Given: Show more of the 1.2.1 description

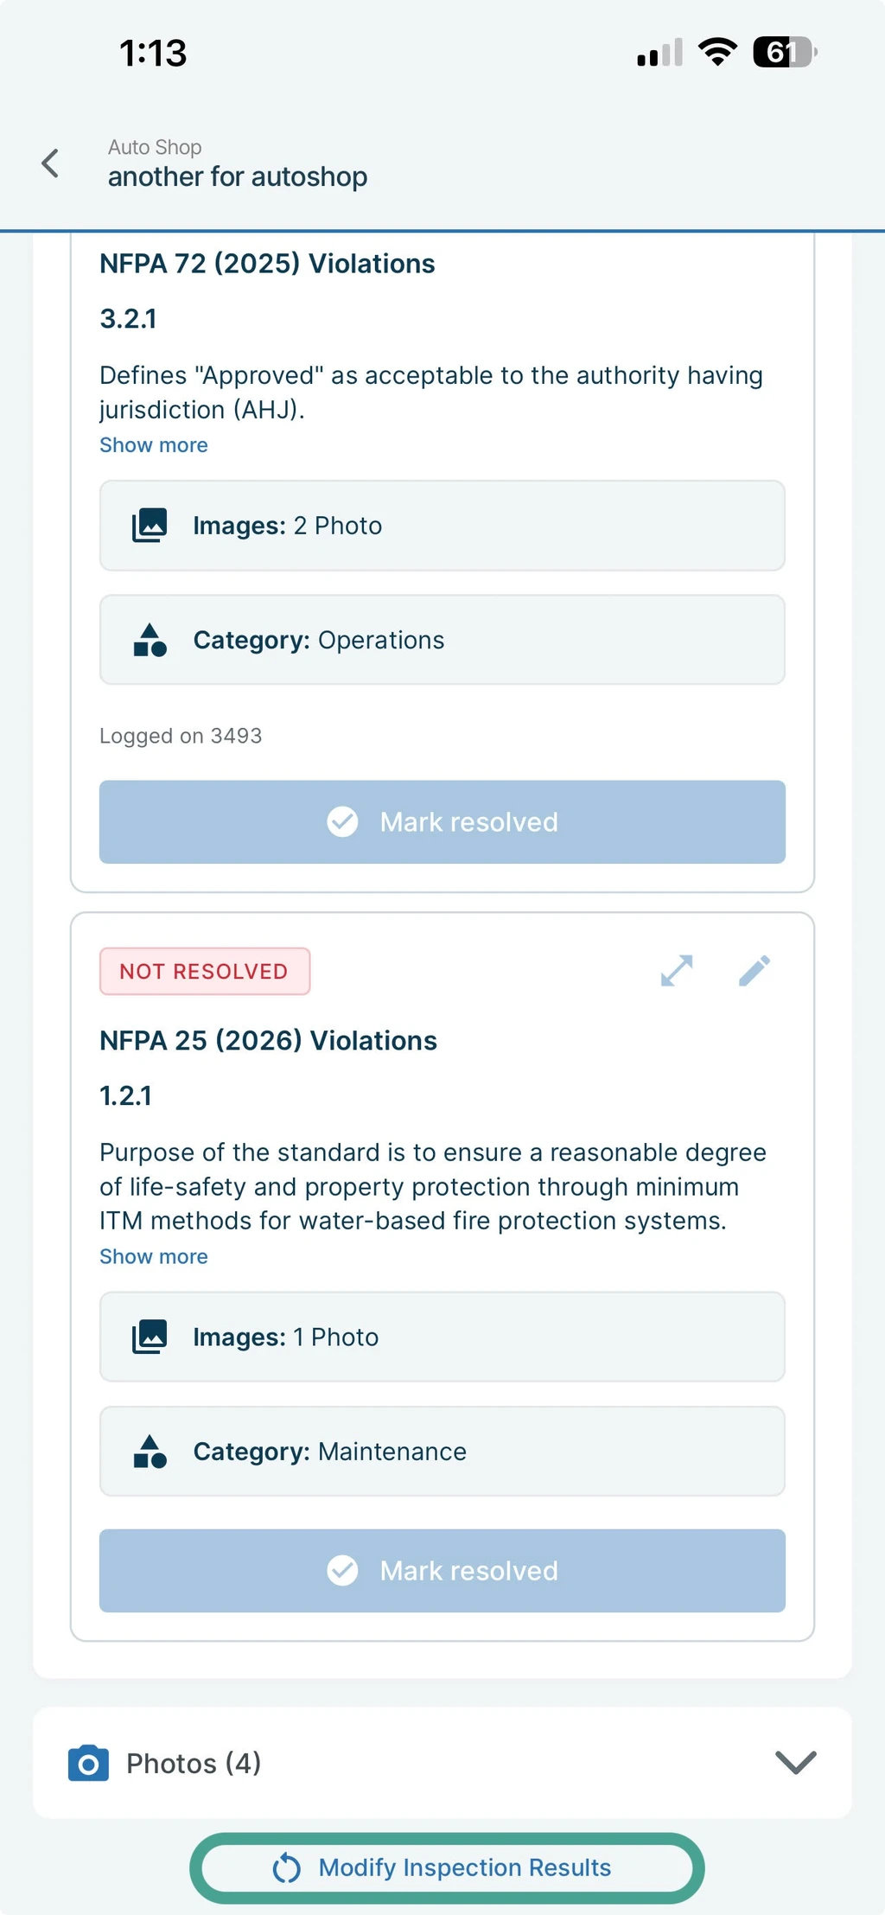Looking at the screenshot, I should (154, 1256).
